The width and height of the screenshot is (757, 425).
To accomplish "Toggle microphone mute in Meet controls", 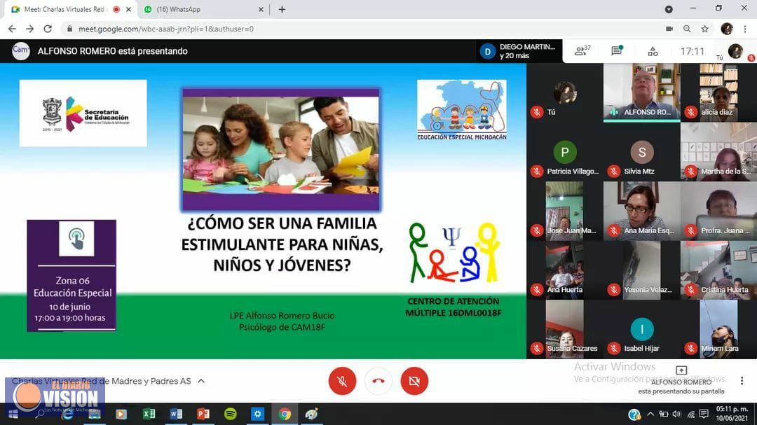I will tap(342, 381).
